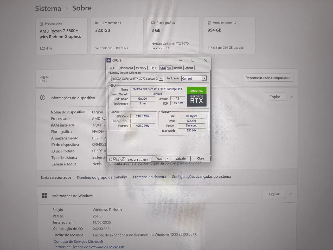Click the 32,0 GB RAM instalada card
This screenshot has width=333, height=250.
coord(117,36)
